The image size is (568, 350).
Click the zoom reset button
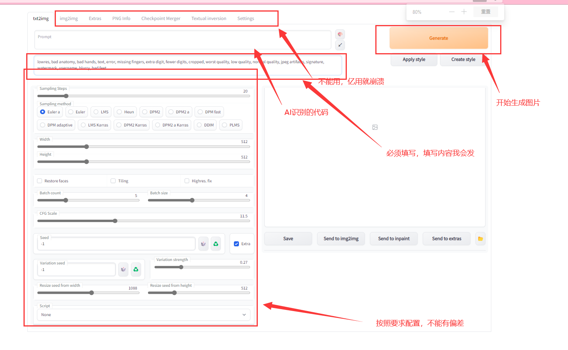coord(486,12)
